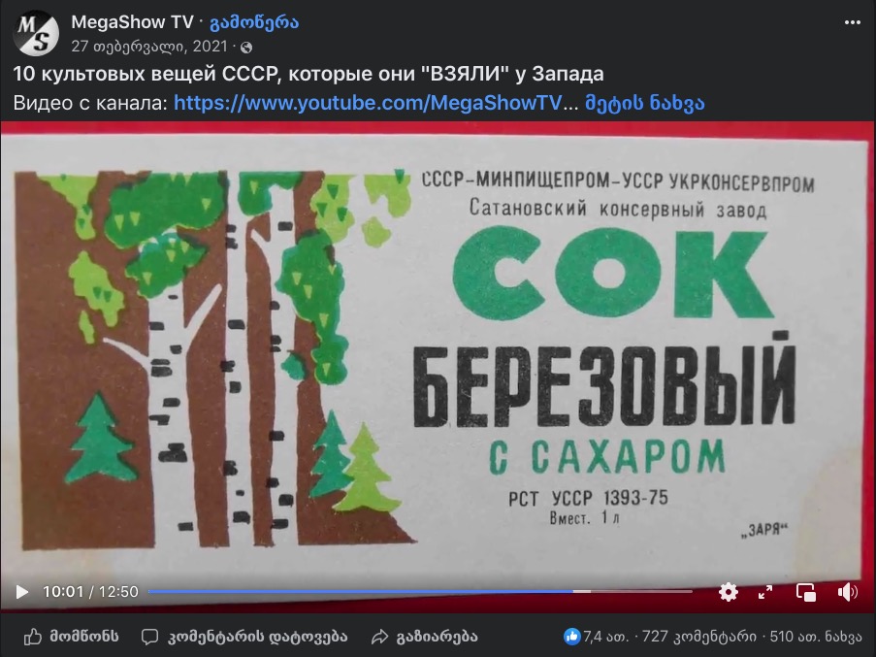Mute the video volume speaker
This screenshot has height=657, width=876.
[x=847, y=592]
